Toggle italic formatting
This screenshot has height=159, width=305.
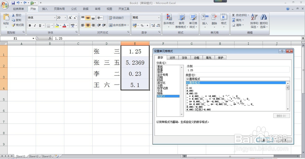tap(35, 25)
